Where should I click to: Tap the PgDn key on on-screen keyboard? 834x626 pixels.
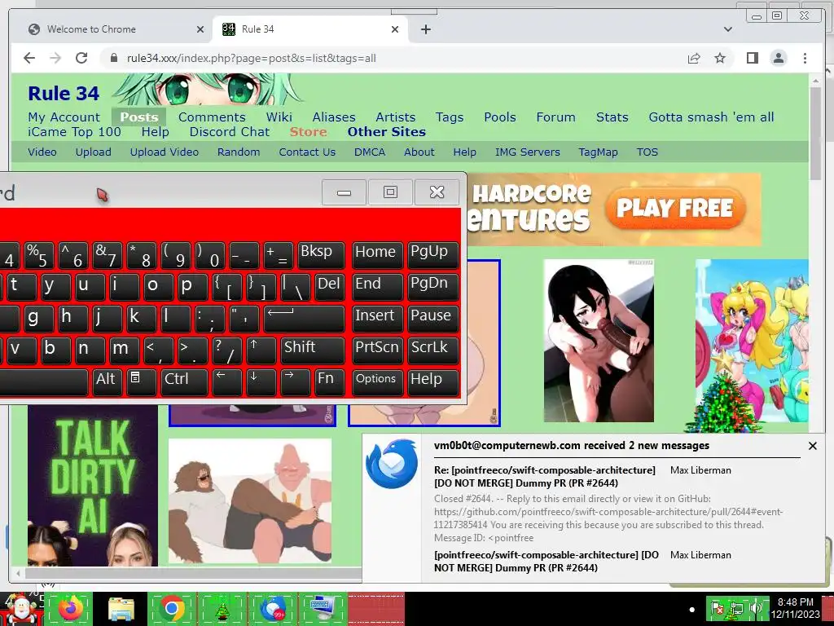pyautogui.click(x=432, y=287)
